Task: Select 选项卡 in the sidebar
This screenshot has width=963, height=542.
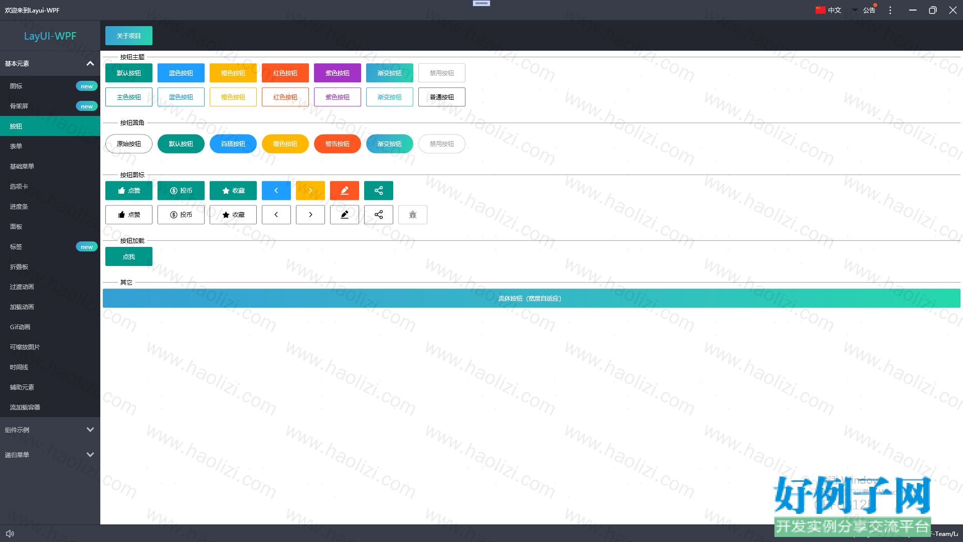Action: 50,186
